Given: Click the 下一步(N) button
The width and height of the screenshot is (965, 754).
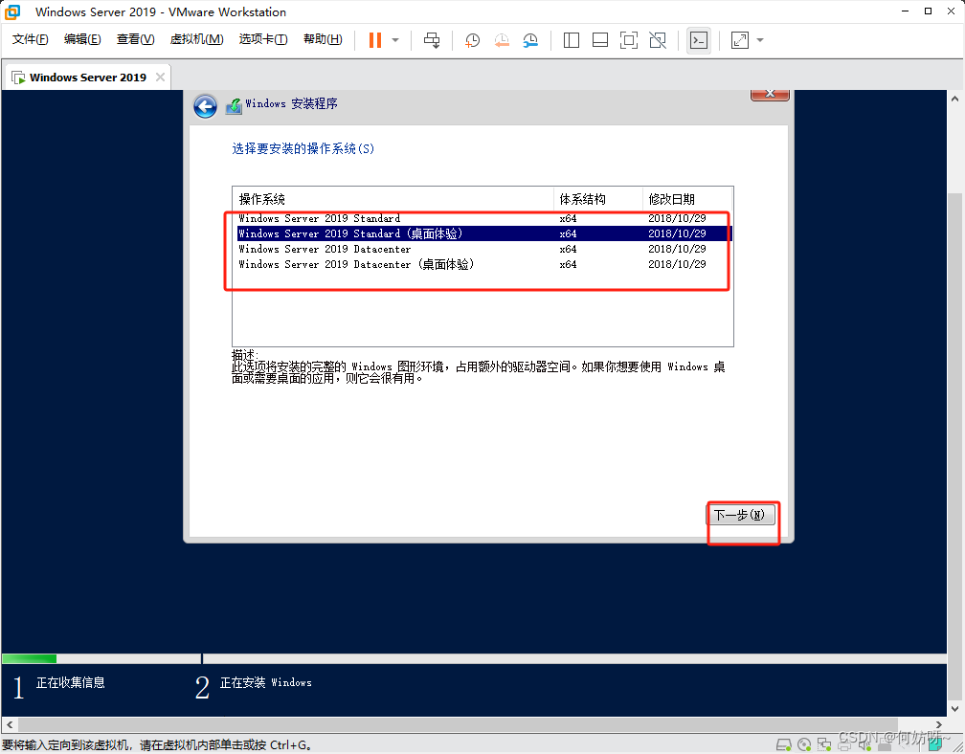Looking at the screenshot, I should tap(740, 515).
